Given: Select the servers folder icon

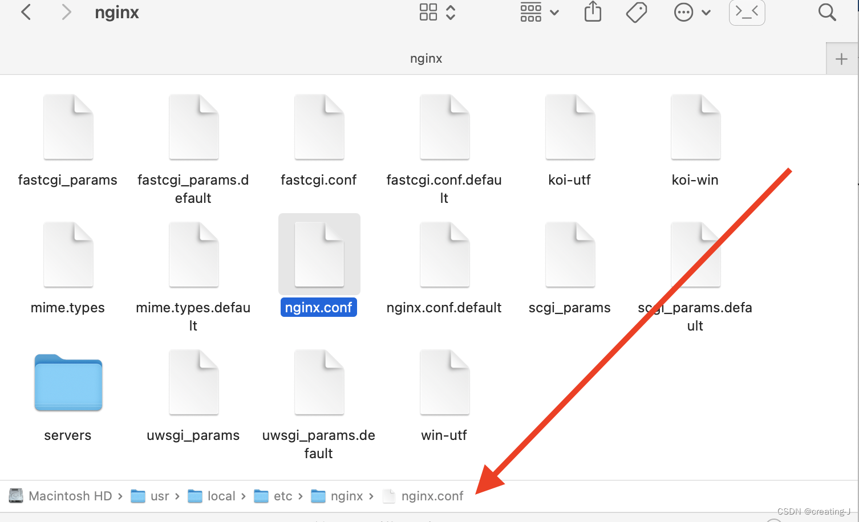Looking at the screenshot, I should (x=68, y=382).
